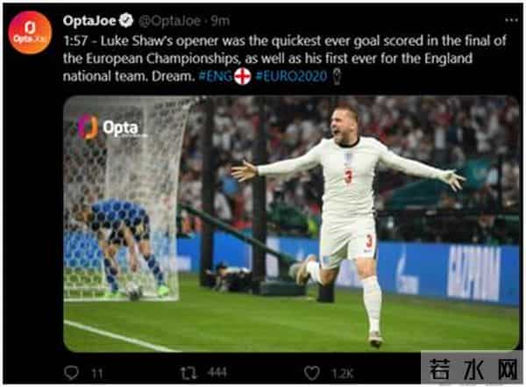The width and height of the screenshot is (526, 387).
Task: Open the three-dot more options menu
Action: click(511, 20)
